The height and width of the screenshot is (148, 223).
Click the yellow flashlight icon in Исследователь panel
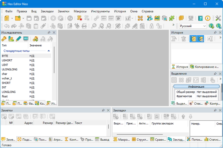[x=4, y=39]
